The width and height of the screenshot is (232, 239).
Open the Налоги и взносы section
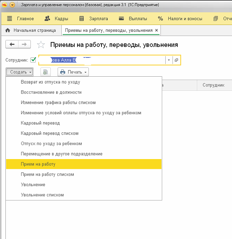[x=185, y=18]
